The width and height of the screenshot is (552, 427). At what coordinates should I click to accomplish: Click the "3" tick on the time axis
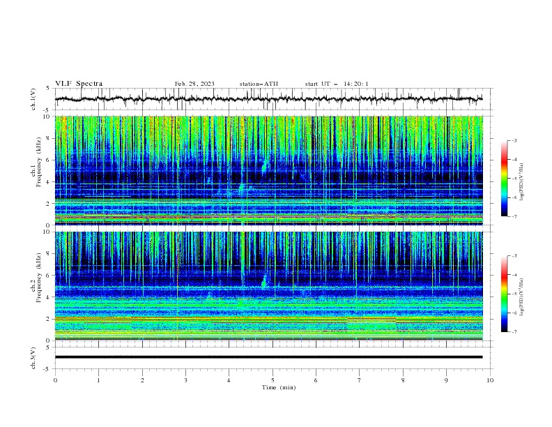pos(185,380)
